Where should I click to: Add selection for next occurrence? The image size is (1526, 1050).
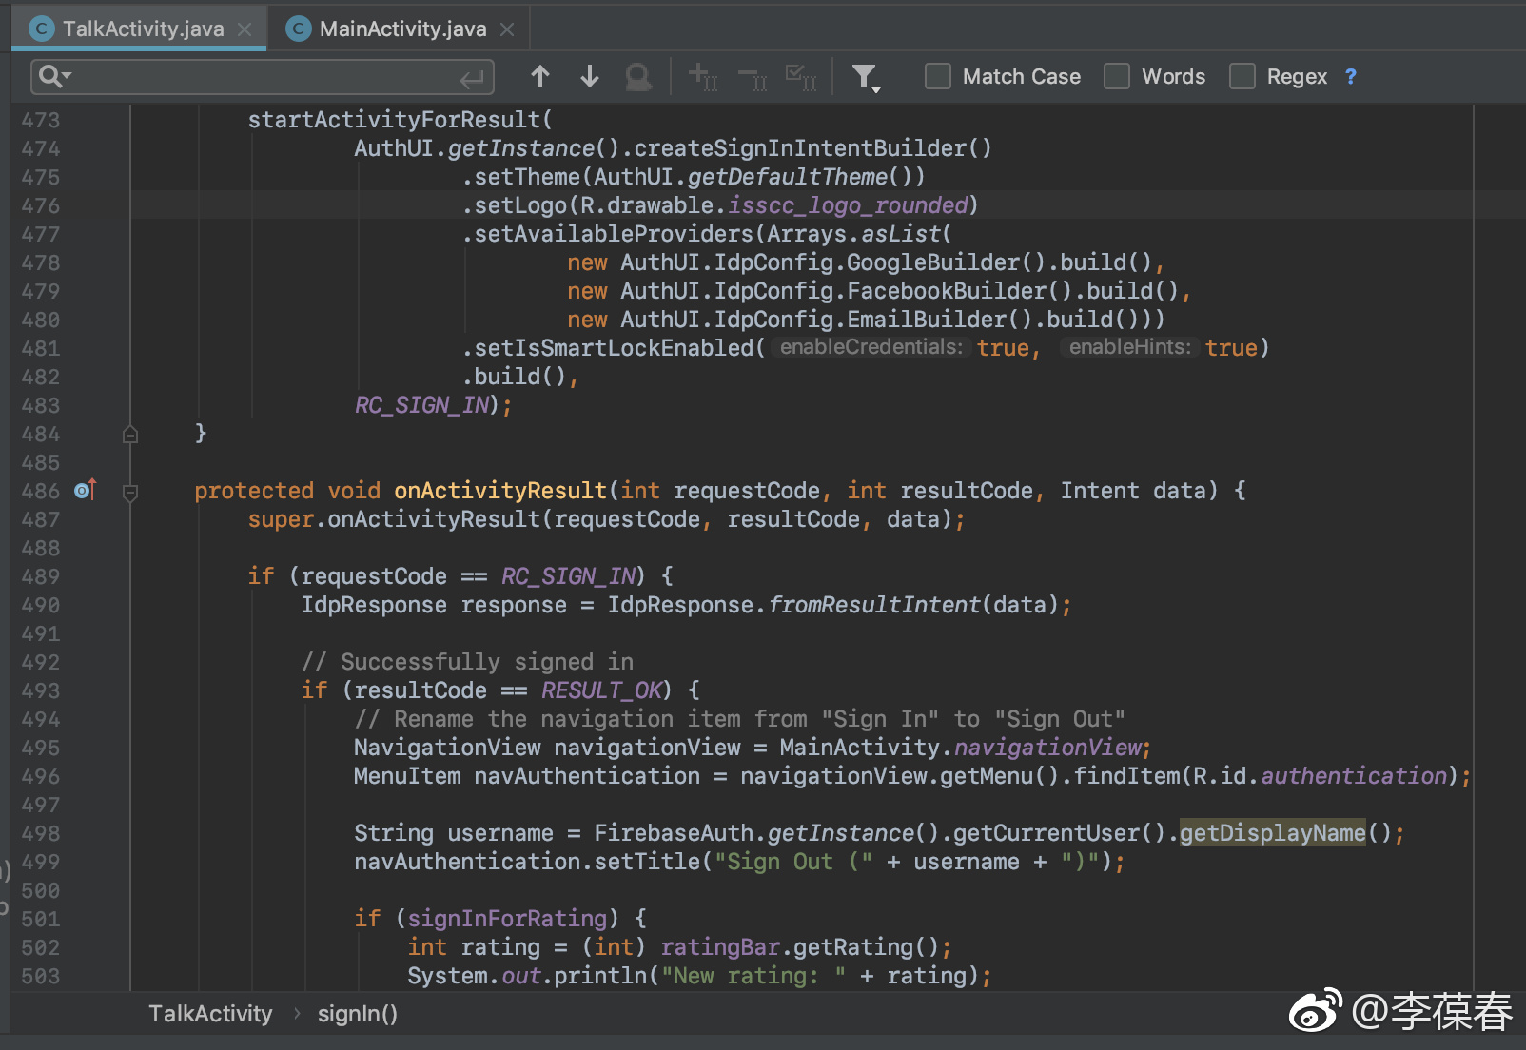[702, 77]
